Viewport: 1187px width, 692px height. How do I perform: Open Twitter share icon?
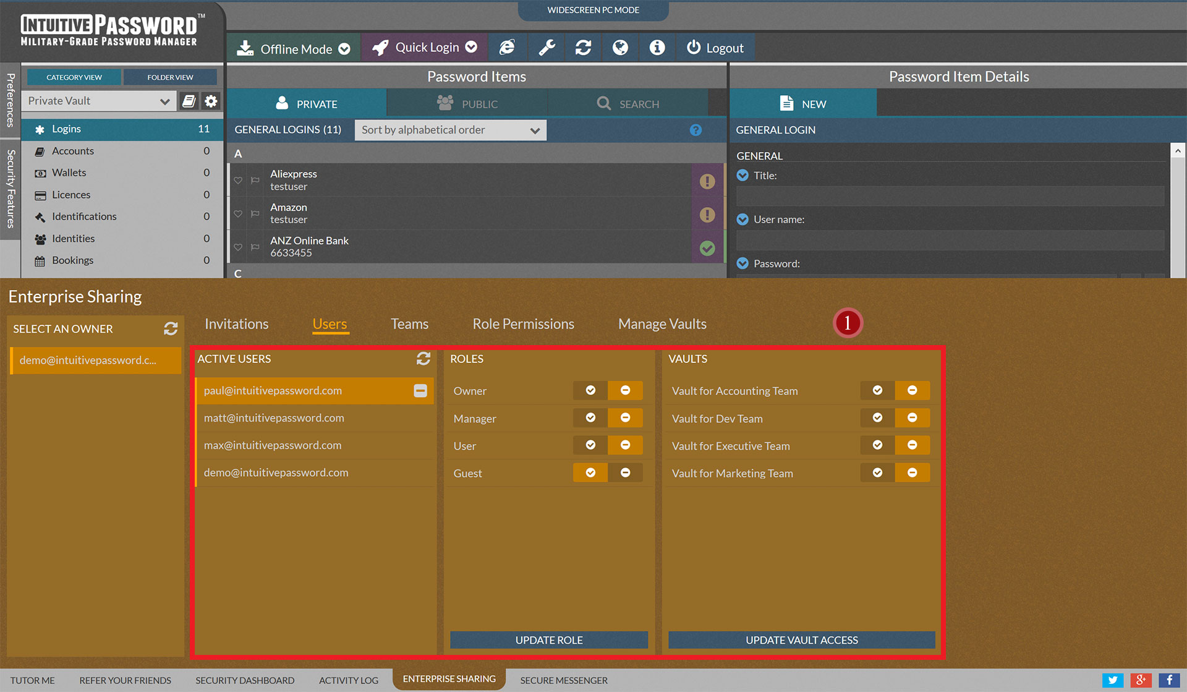(1112, 680)
